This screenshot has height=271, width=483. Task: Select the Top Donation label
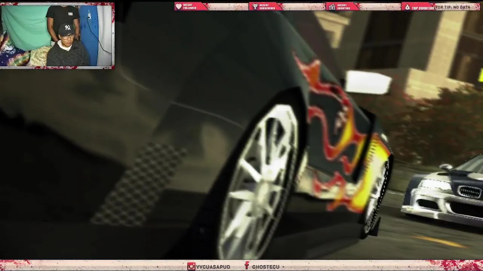click(x=423, y=8)
